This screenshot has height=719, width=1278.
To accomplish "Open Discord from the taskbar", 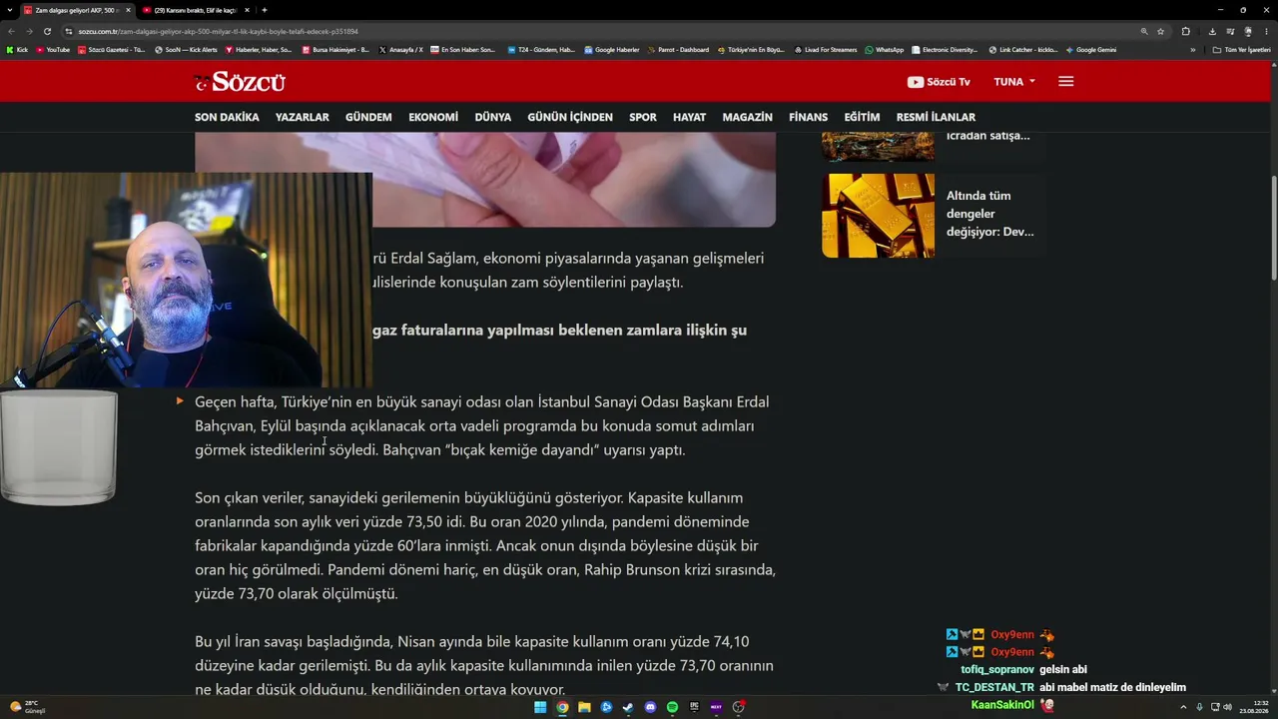I will coord(650,707).
